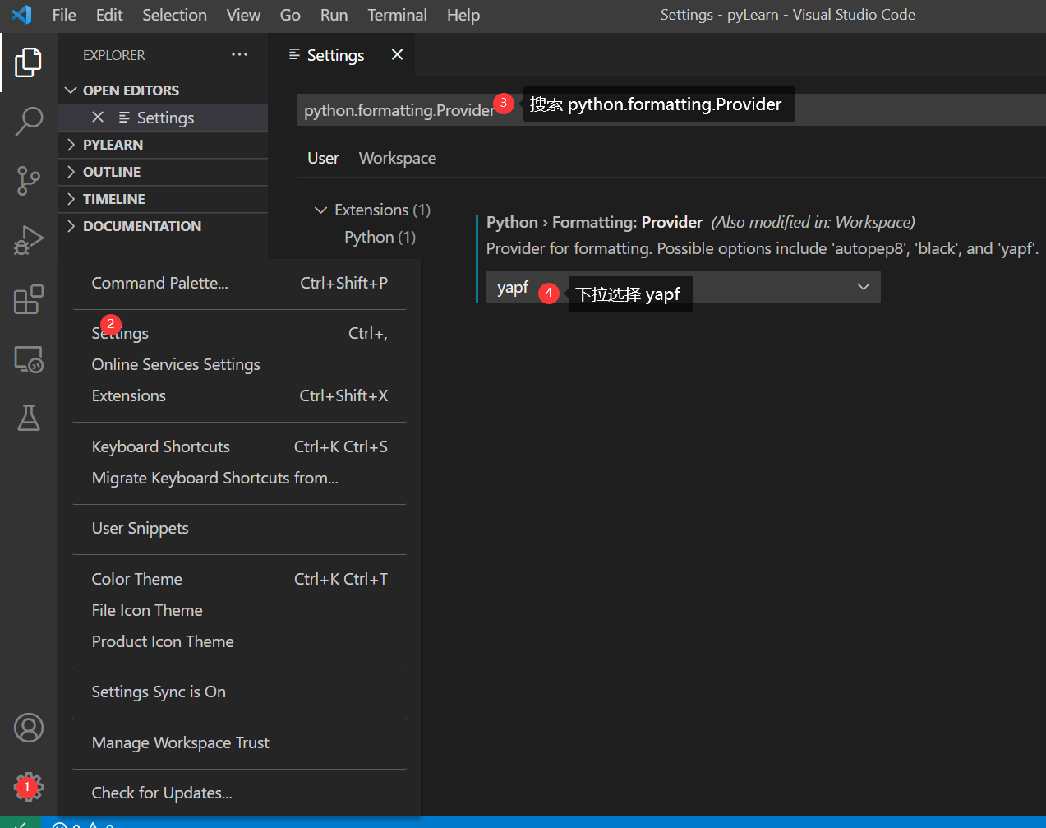Choose Color Theme in the menu
1046x828 pixels.
[x=239, y=579]
